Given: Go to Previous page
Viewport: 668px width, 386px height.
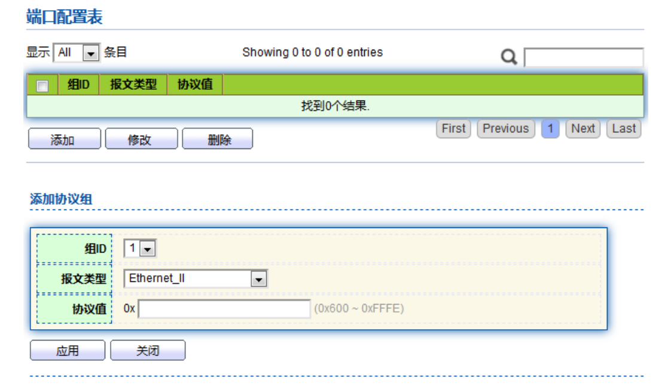Looking at the screenshot, I should (506, 129).
